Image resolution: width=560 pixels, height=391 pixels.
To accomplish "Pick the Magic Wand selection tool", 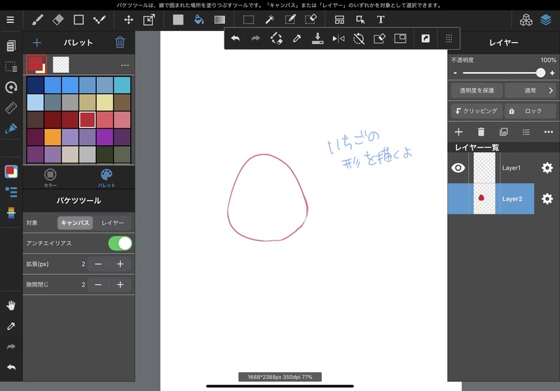I will [269, 20].
